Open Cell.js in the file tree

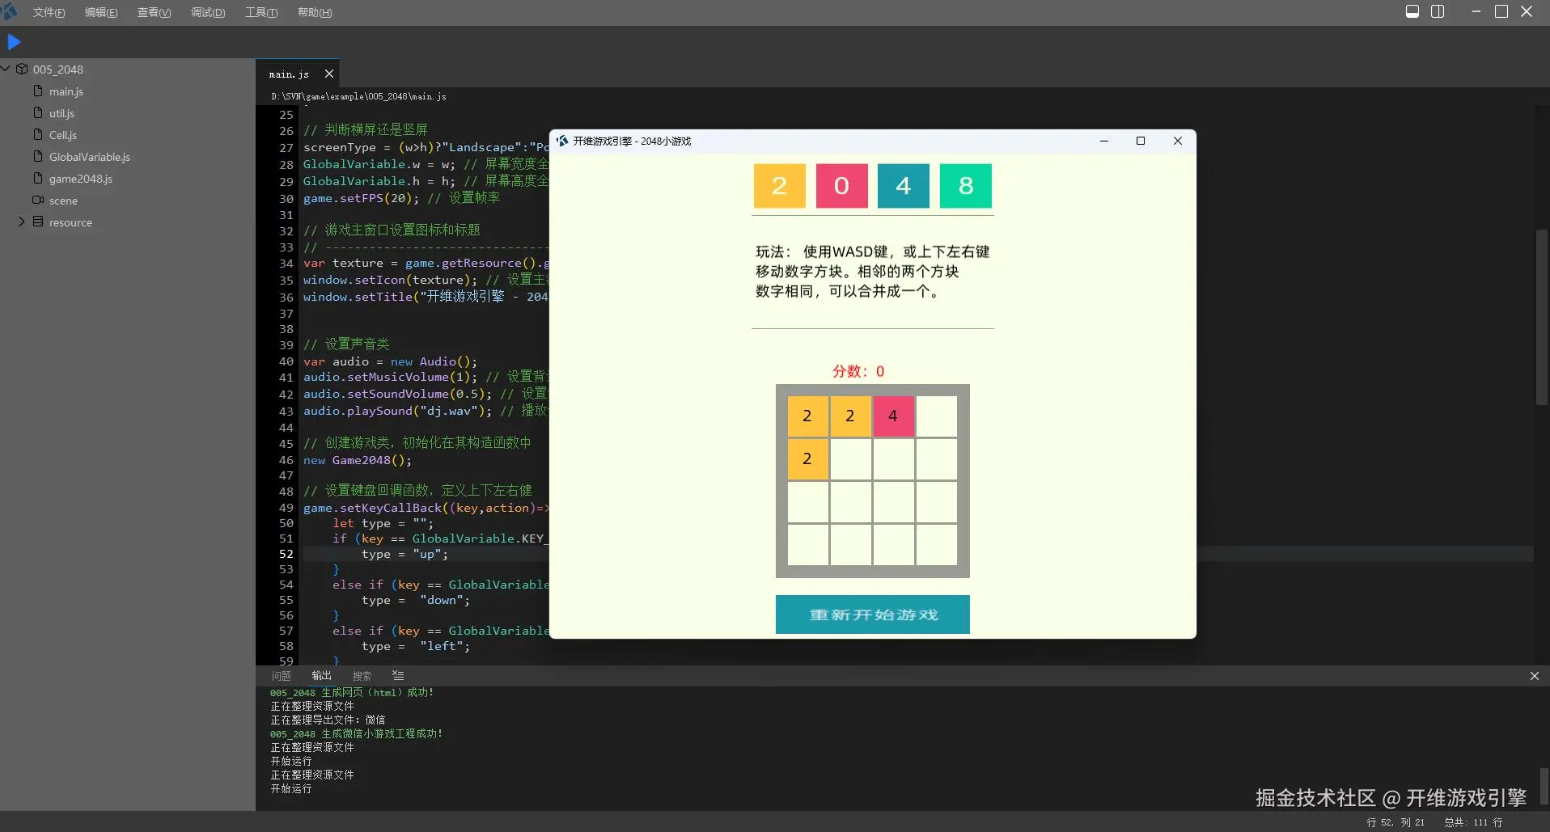coord(63,135)
